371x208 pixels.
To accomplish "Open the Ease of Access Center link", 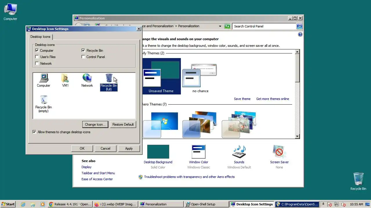I will (97, 179).
